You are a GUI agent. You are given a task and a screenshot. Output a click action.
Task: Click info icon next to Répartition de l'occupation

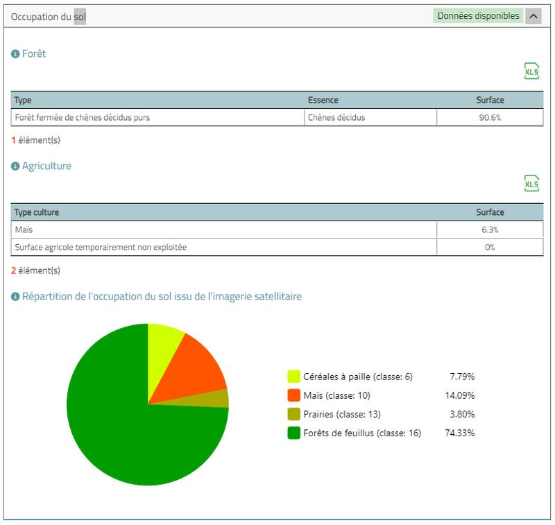15,297
